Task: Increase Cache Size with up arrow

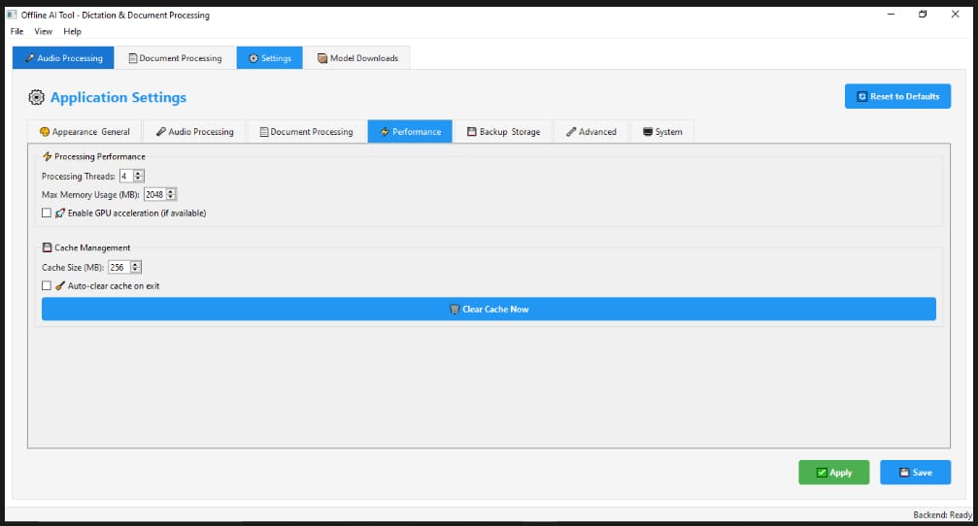Action: point(135,264)
